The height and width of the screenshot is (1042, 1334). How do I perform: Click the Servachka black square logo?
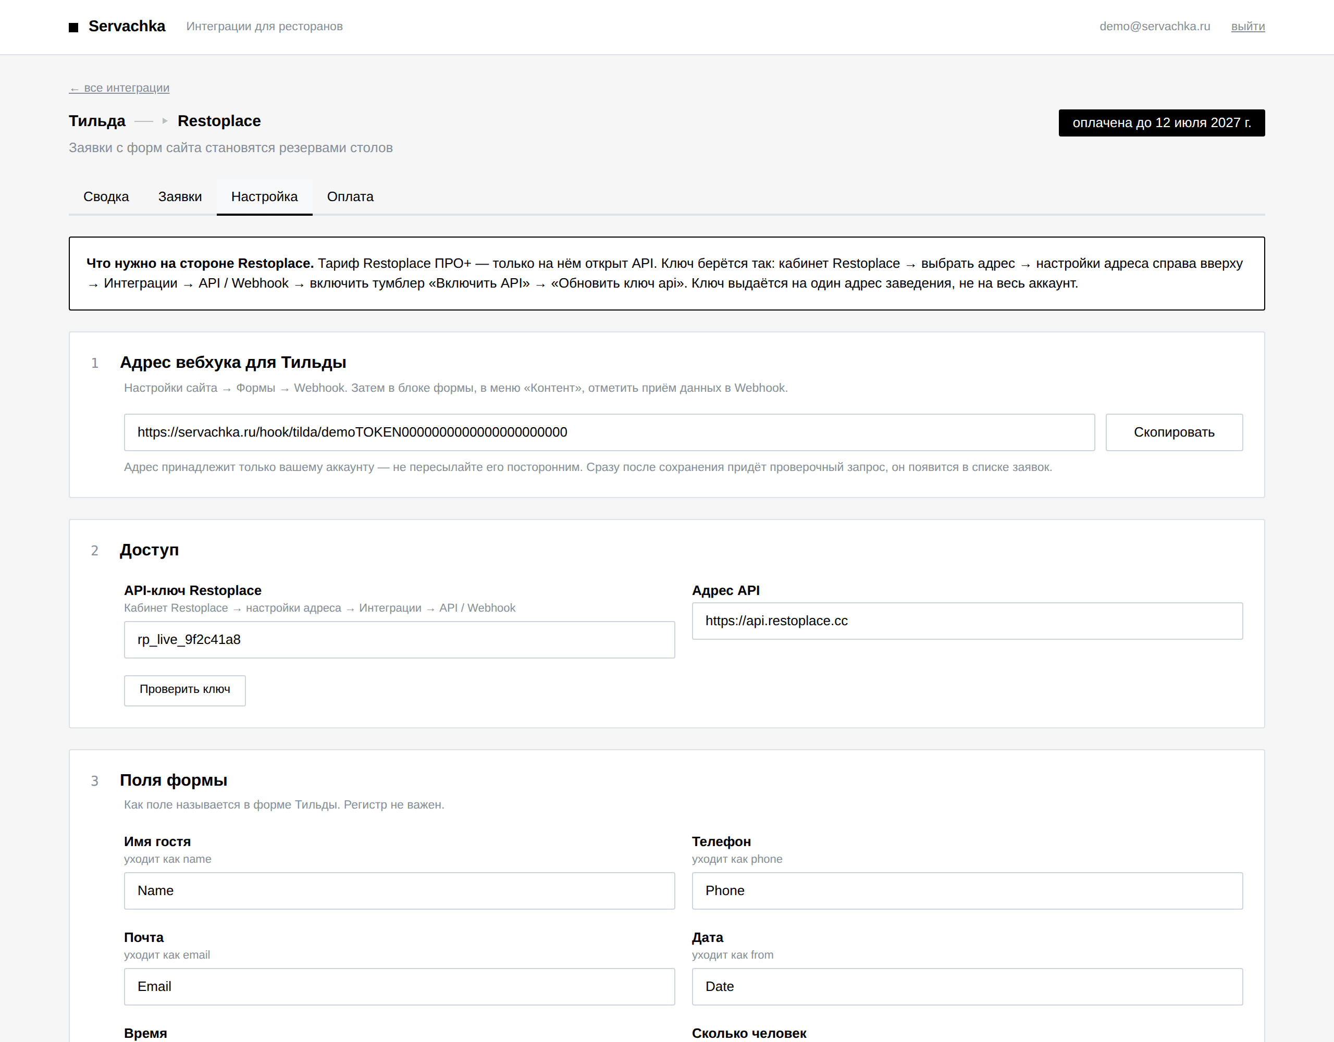(73, 28)
